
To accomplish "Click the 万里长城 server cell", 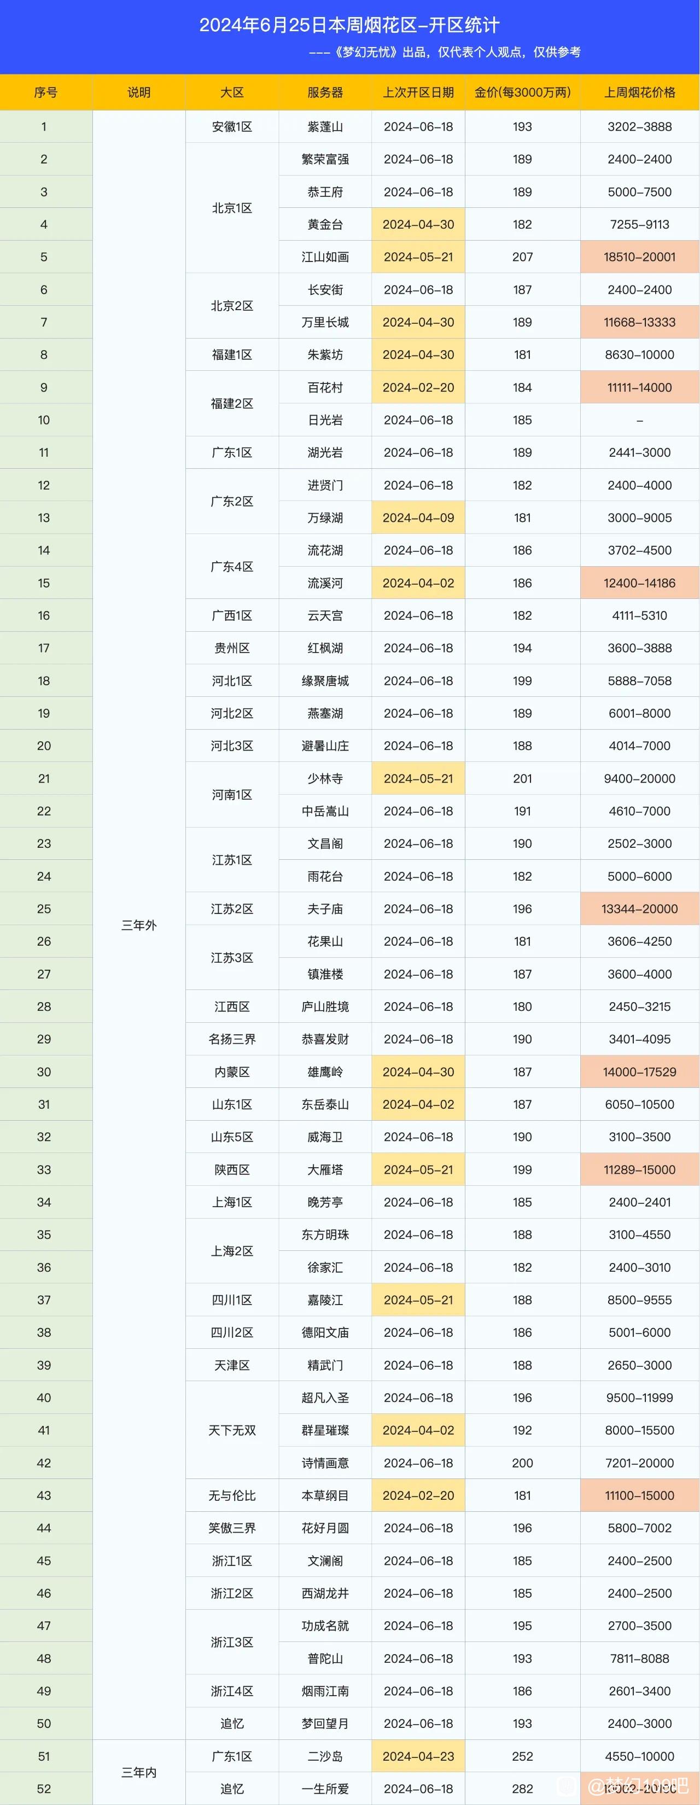I will (x=325, y=322).
